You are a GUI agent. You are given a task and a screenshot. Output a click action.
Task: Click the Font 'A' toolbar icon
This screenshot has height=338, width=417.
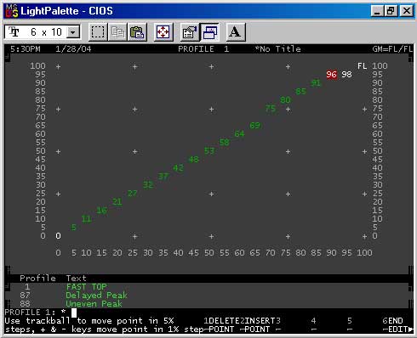[x=235, y=32]
